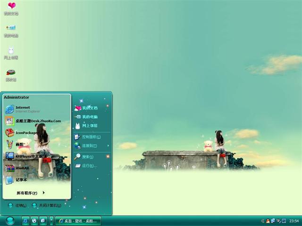This screenshot has width=302, height=226.
Task: Click the 23:54 system clock
Action: (294, 221)
